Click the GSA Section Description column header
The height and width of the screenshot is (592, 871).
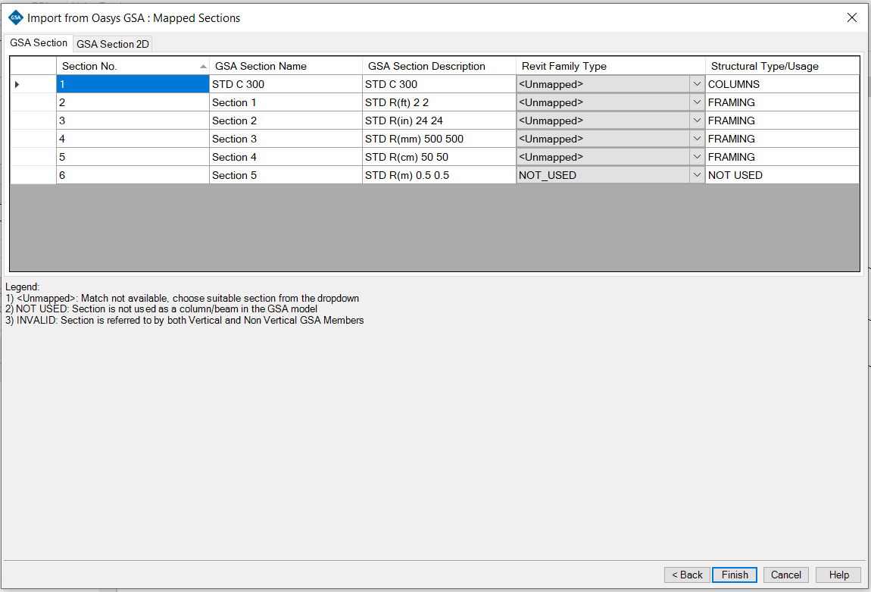(x=439, y=66)
